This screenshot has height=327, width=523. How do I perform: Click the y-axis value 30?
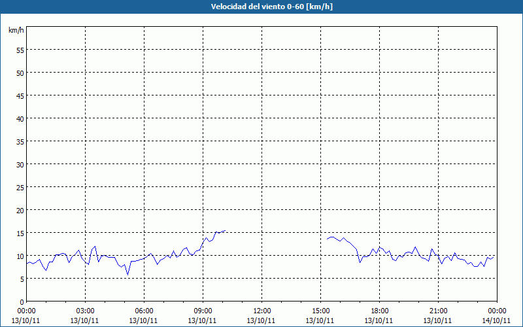[x=20, y=165]
